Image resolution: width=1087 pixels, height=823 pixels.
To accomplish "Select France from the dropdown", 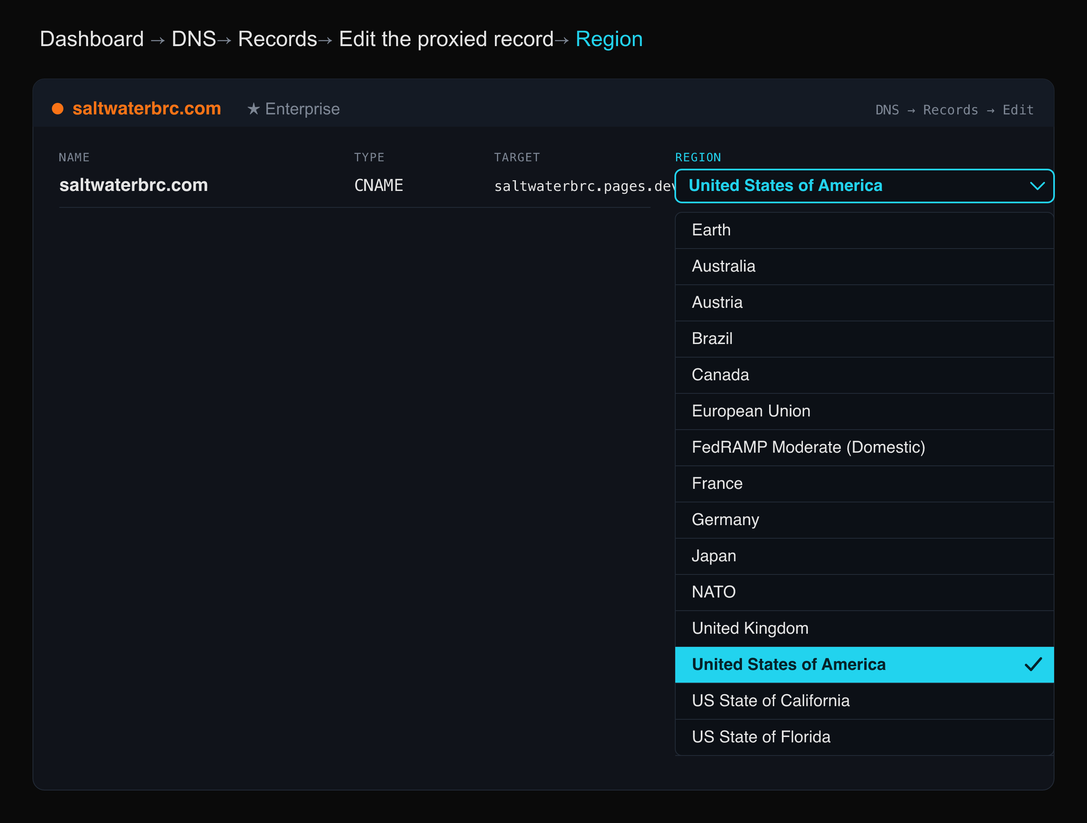I will pos(864,484).
